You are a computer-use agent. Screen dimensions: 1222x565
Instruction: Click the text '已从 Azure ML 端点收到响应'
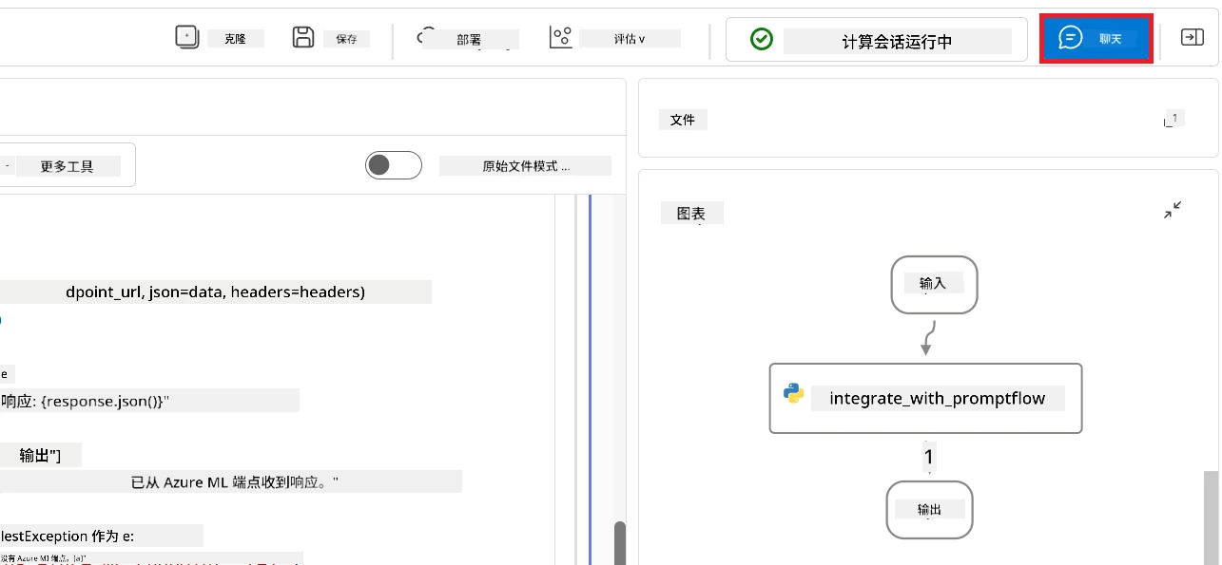pyautogui.click(x=235, y=482)
